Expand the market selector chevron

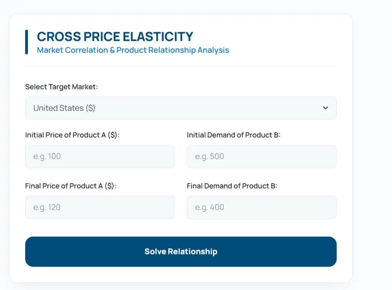click(325, 108)
